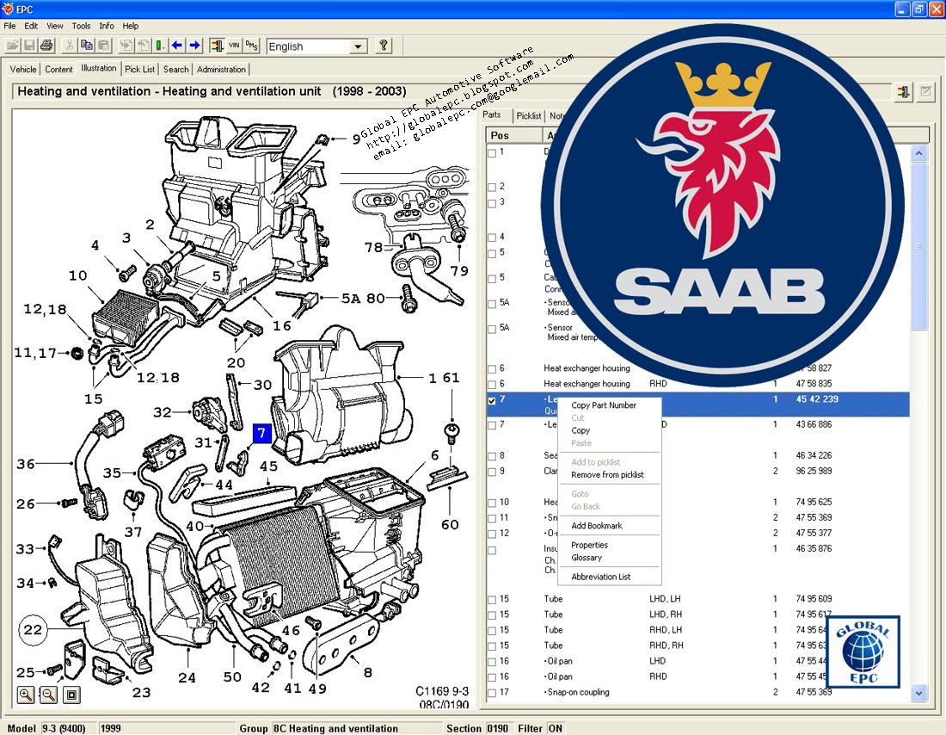
Task: Check the box for position 10 row
Action: pyautogui.click(x=492, y=503)
